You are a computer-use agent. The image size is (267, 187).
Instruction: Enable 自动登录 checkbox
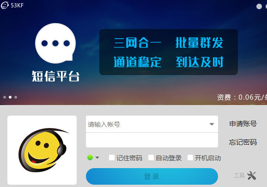coord(151,158)
